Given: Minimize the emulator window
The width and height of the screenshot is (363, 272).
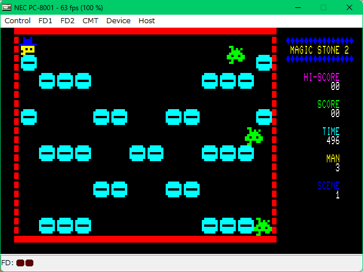Looking at the screenshot, I should point(298,7).
